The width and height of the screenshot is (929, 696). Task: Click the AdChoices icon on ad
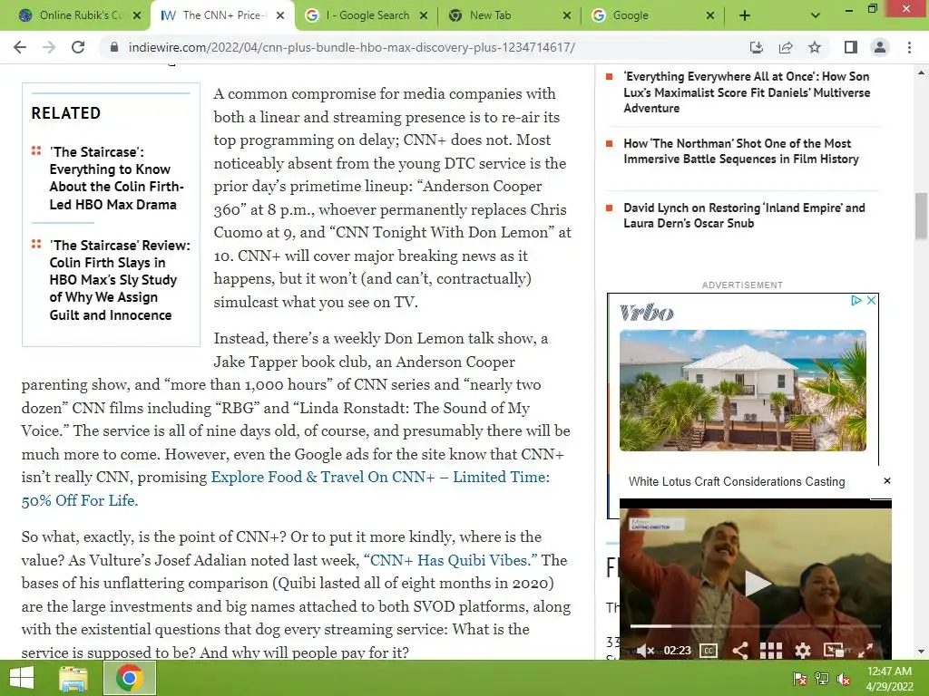(x=856, y=301)
